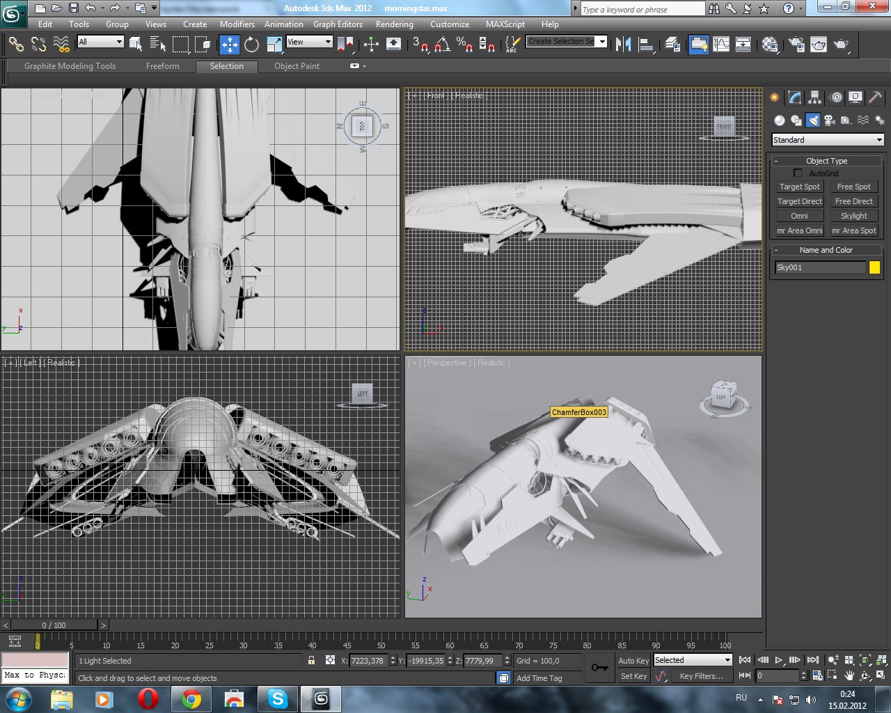This screenshot has width=891, height=713.
Task: Toggle Auto Key animation mode
Action: (x=633, y=661)
